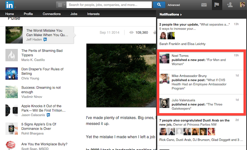The height and width of the screenshot is (150, 247).
Task: Open the messages envelope icon
Action: (204, 5)
